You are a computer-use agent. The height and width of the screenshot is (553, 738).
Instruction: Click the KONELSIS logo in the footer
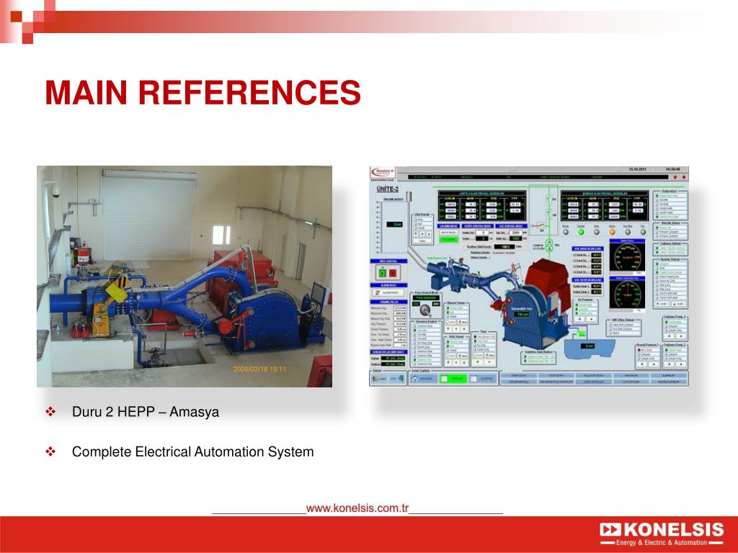coord(662,534)
